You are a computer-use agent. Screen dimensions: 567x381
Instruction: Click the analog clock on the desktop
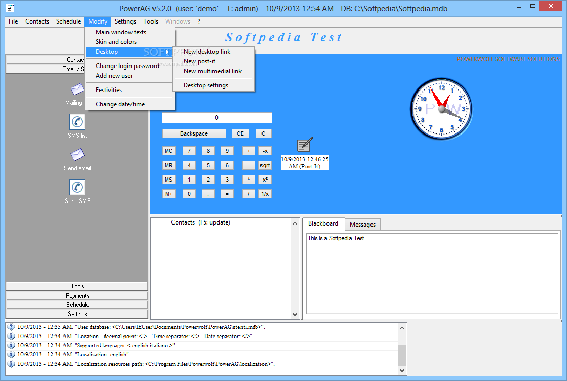[x=441, y=109]
